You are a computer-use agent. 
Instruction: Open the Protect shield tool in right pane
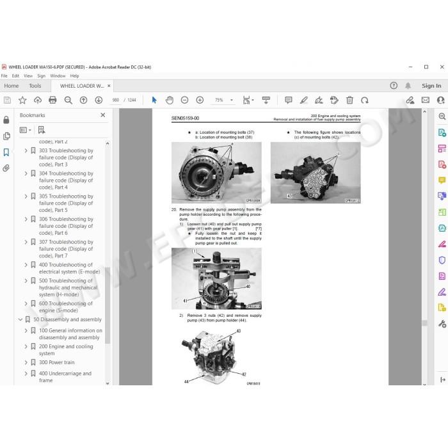click(x=442, y=260)
